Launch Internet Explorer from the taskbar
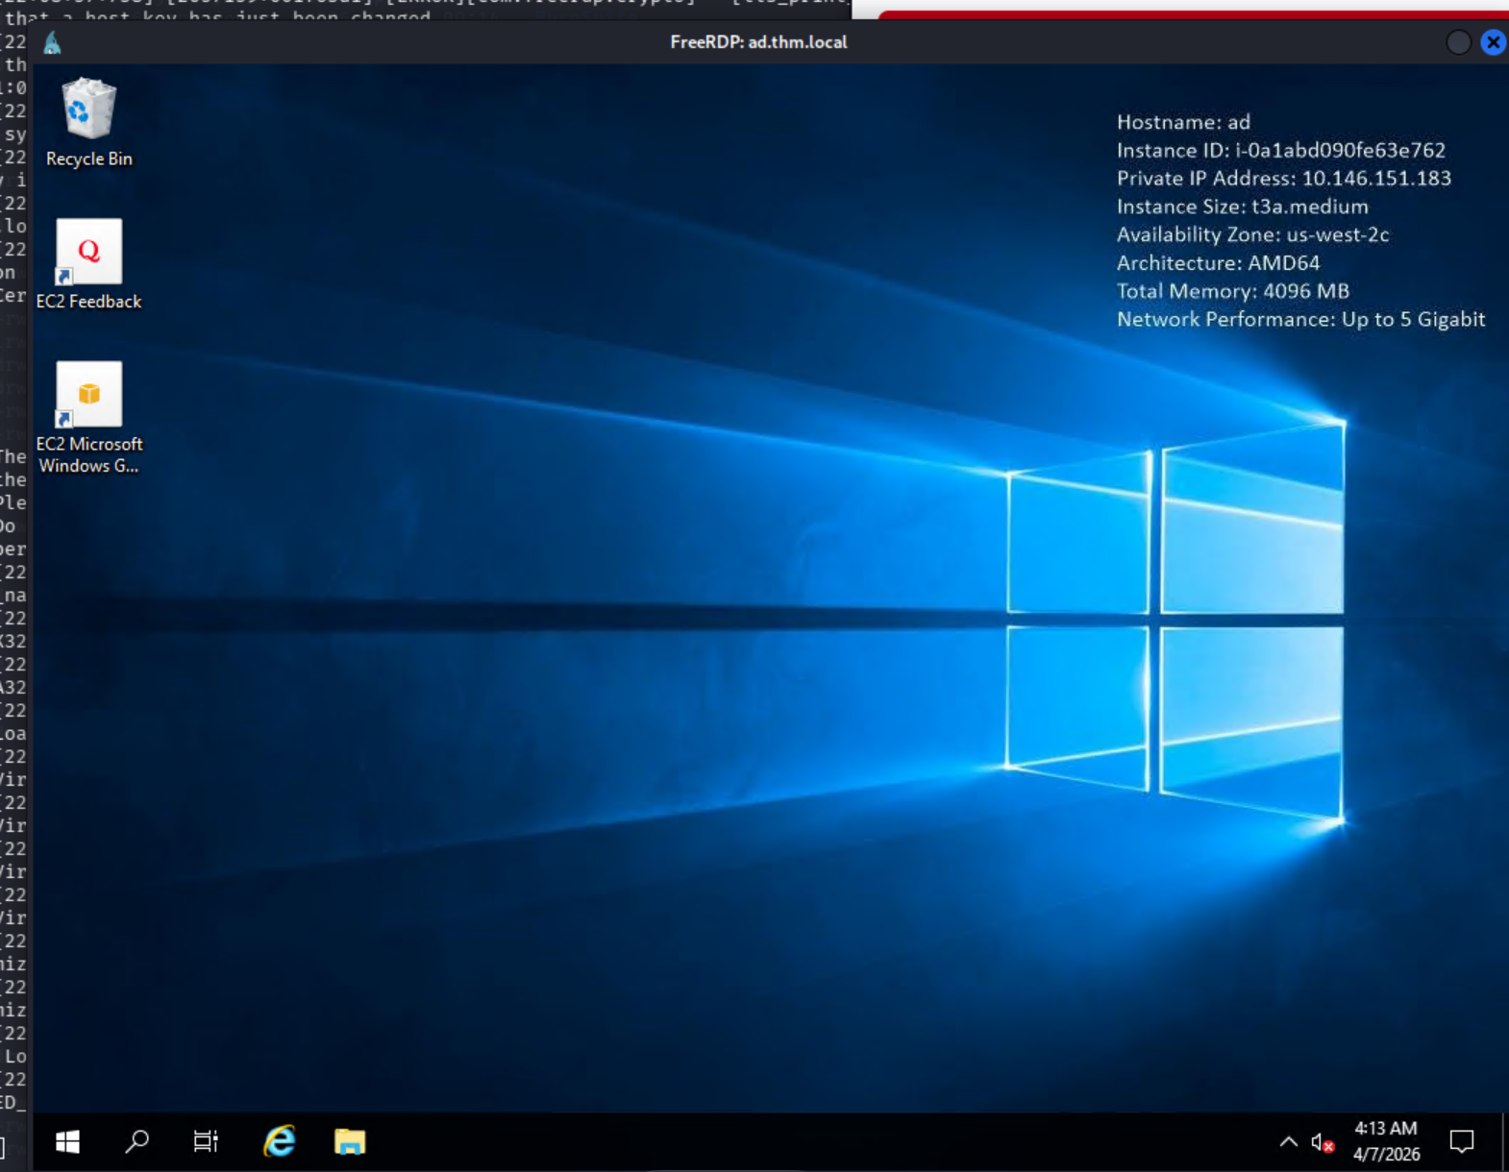The image size is (1509, 1172). [x=280, y=1141]
